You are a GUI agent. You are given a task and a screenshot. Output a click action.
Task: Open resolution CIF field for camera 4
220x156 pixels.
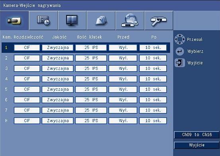click(x=27, y=79)
